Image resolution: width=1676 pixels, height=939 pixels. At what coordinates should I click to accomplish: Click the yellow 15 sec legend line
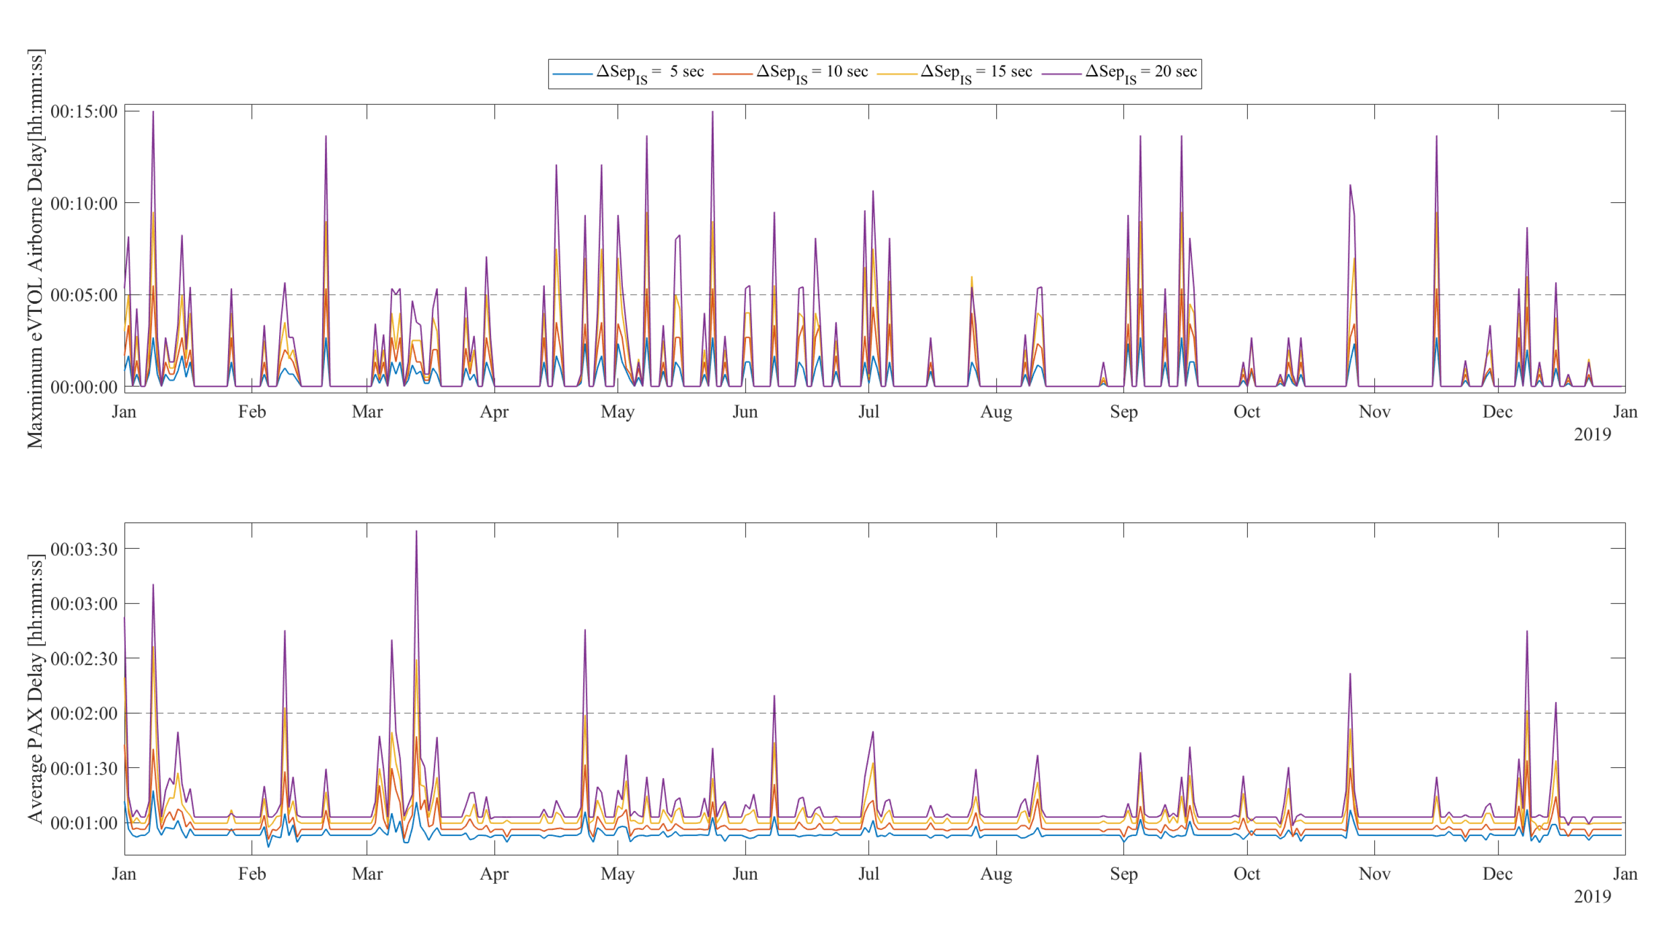(x=897, y=74)
